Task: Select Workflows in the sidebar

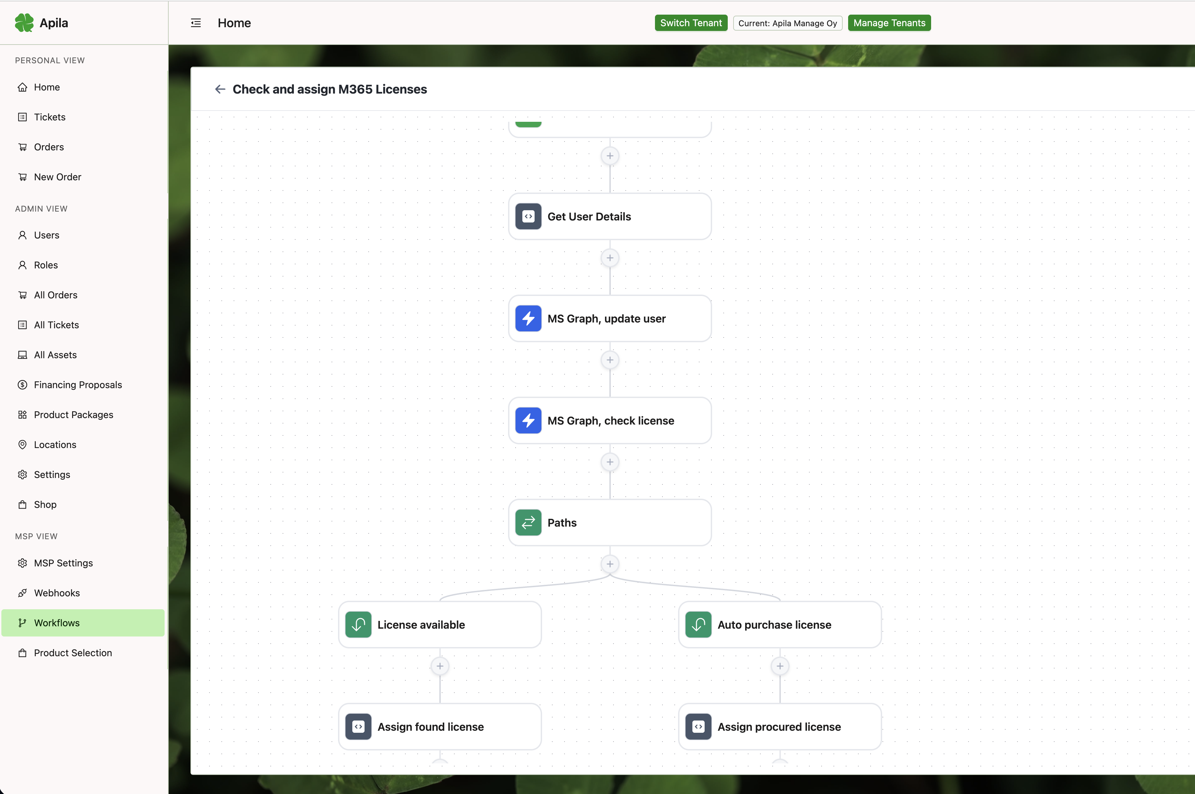Action: click(56, 623)
